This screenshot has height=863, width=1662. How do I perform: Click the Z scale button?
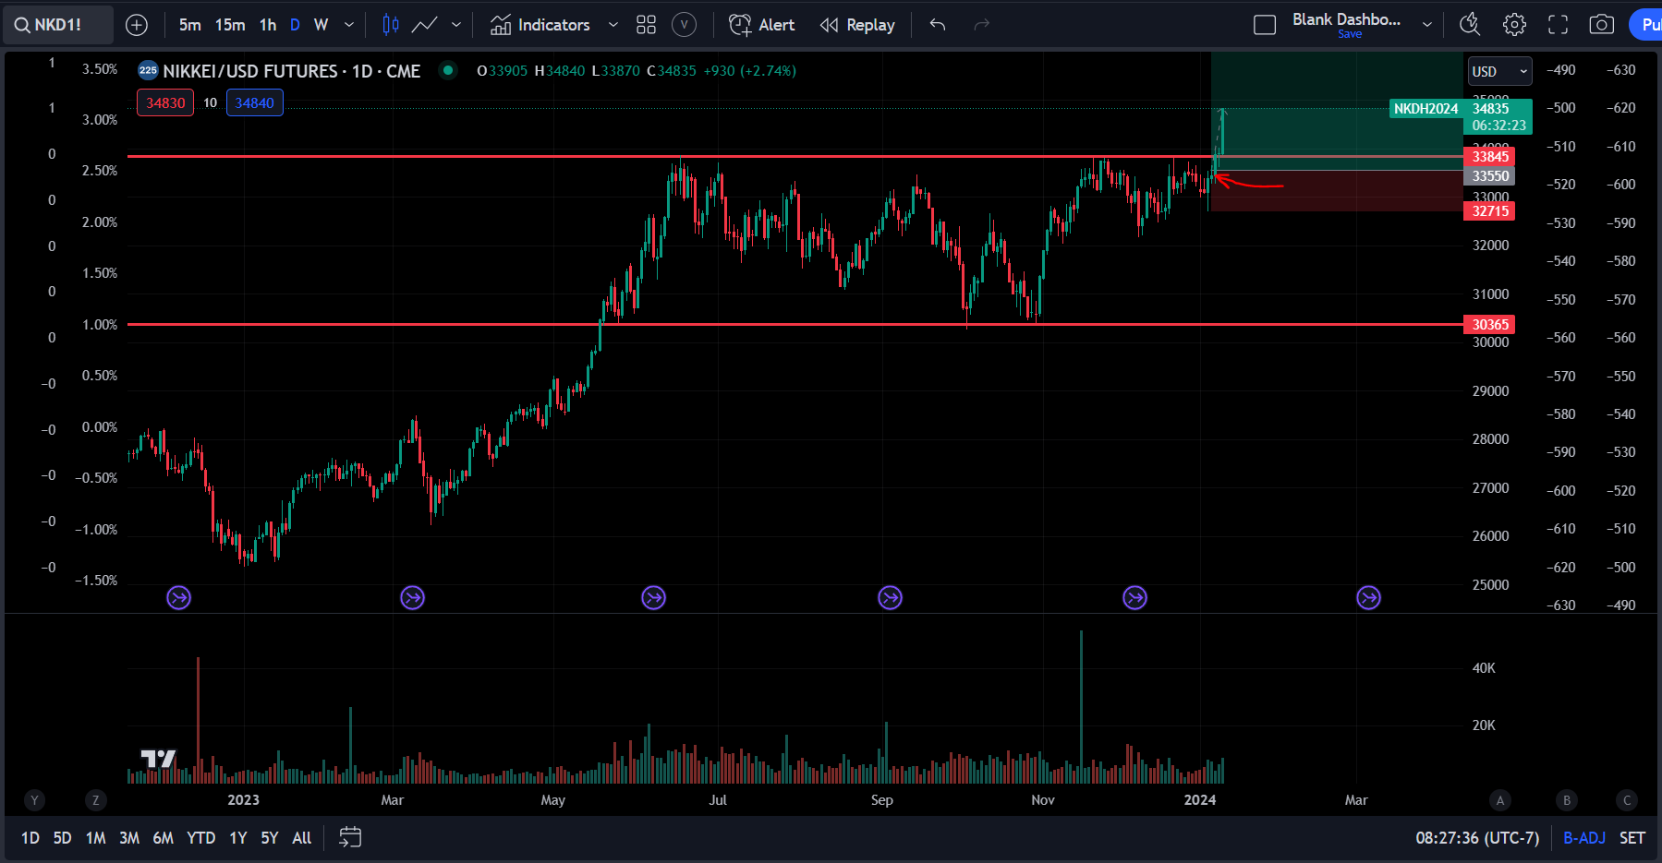(x=95, y=800)
